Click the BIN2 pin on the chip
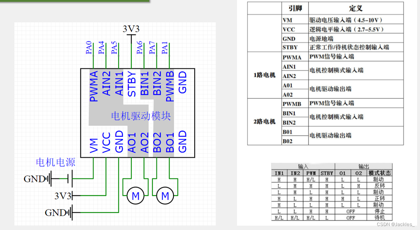420x230 pixels. (x=157, y=83)
